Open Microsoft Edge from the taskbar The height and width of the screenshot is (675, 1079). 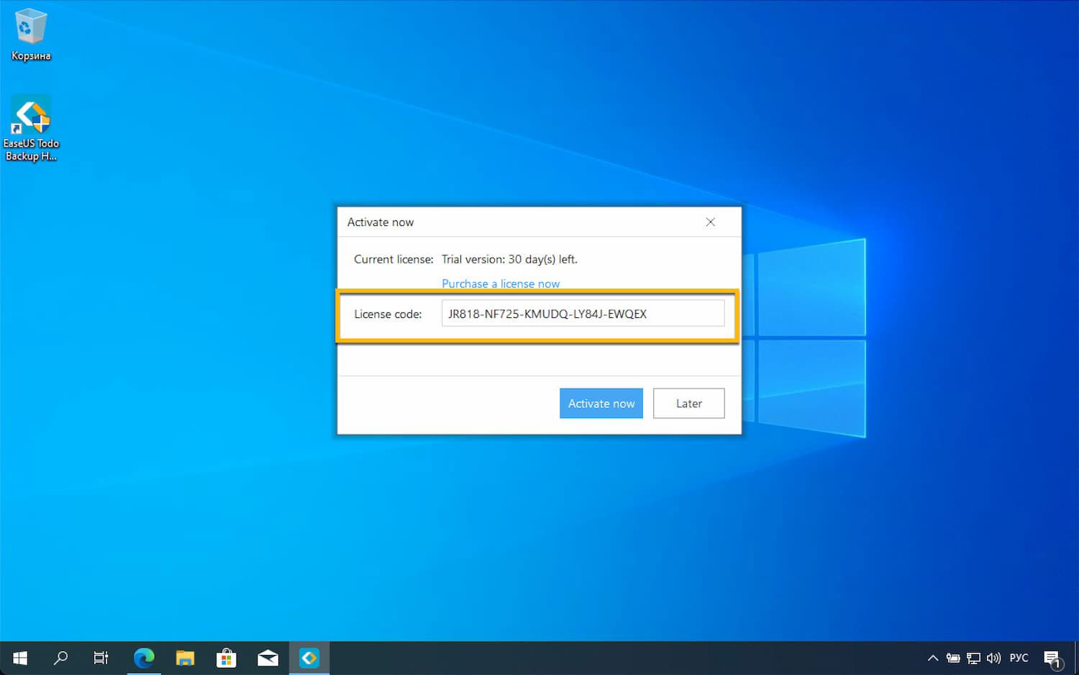pos(143,657)
